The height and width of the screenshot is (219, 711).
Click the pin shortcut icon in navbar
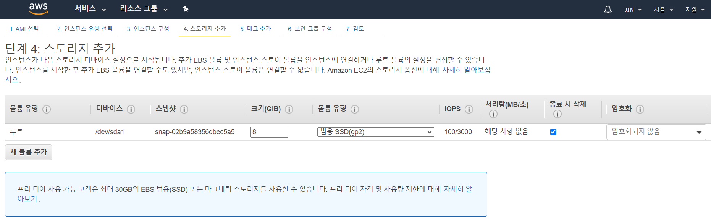(186, 9)
